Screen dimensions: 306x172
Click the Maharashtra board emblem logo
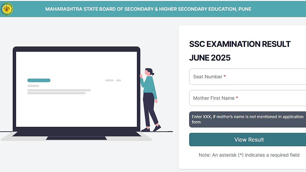(x=7, y=9)
